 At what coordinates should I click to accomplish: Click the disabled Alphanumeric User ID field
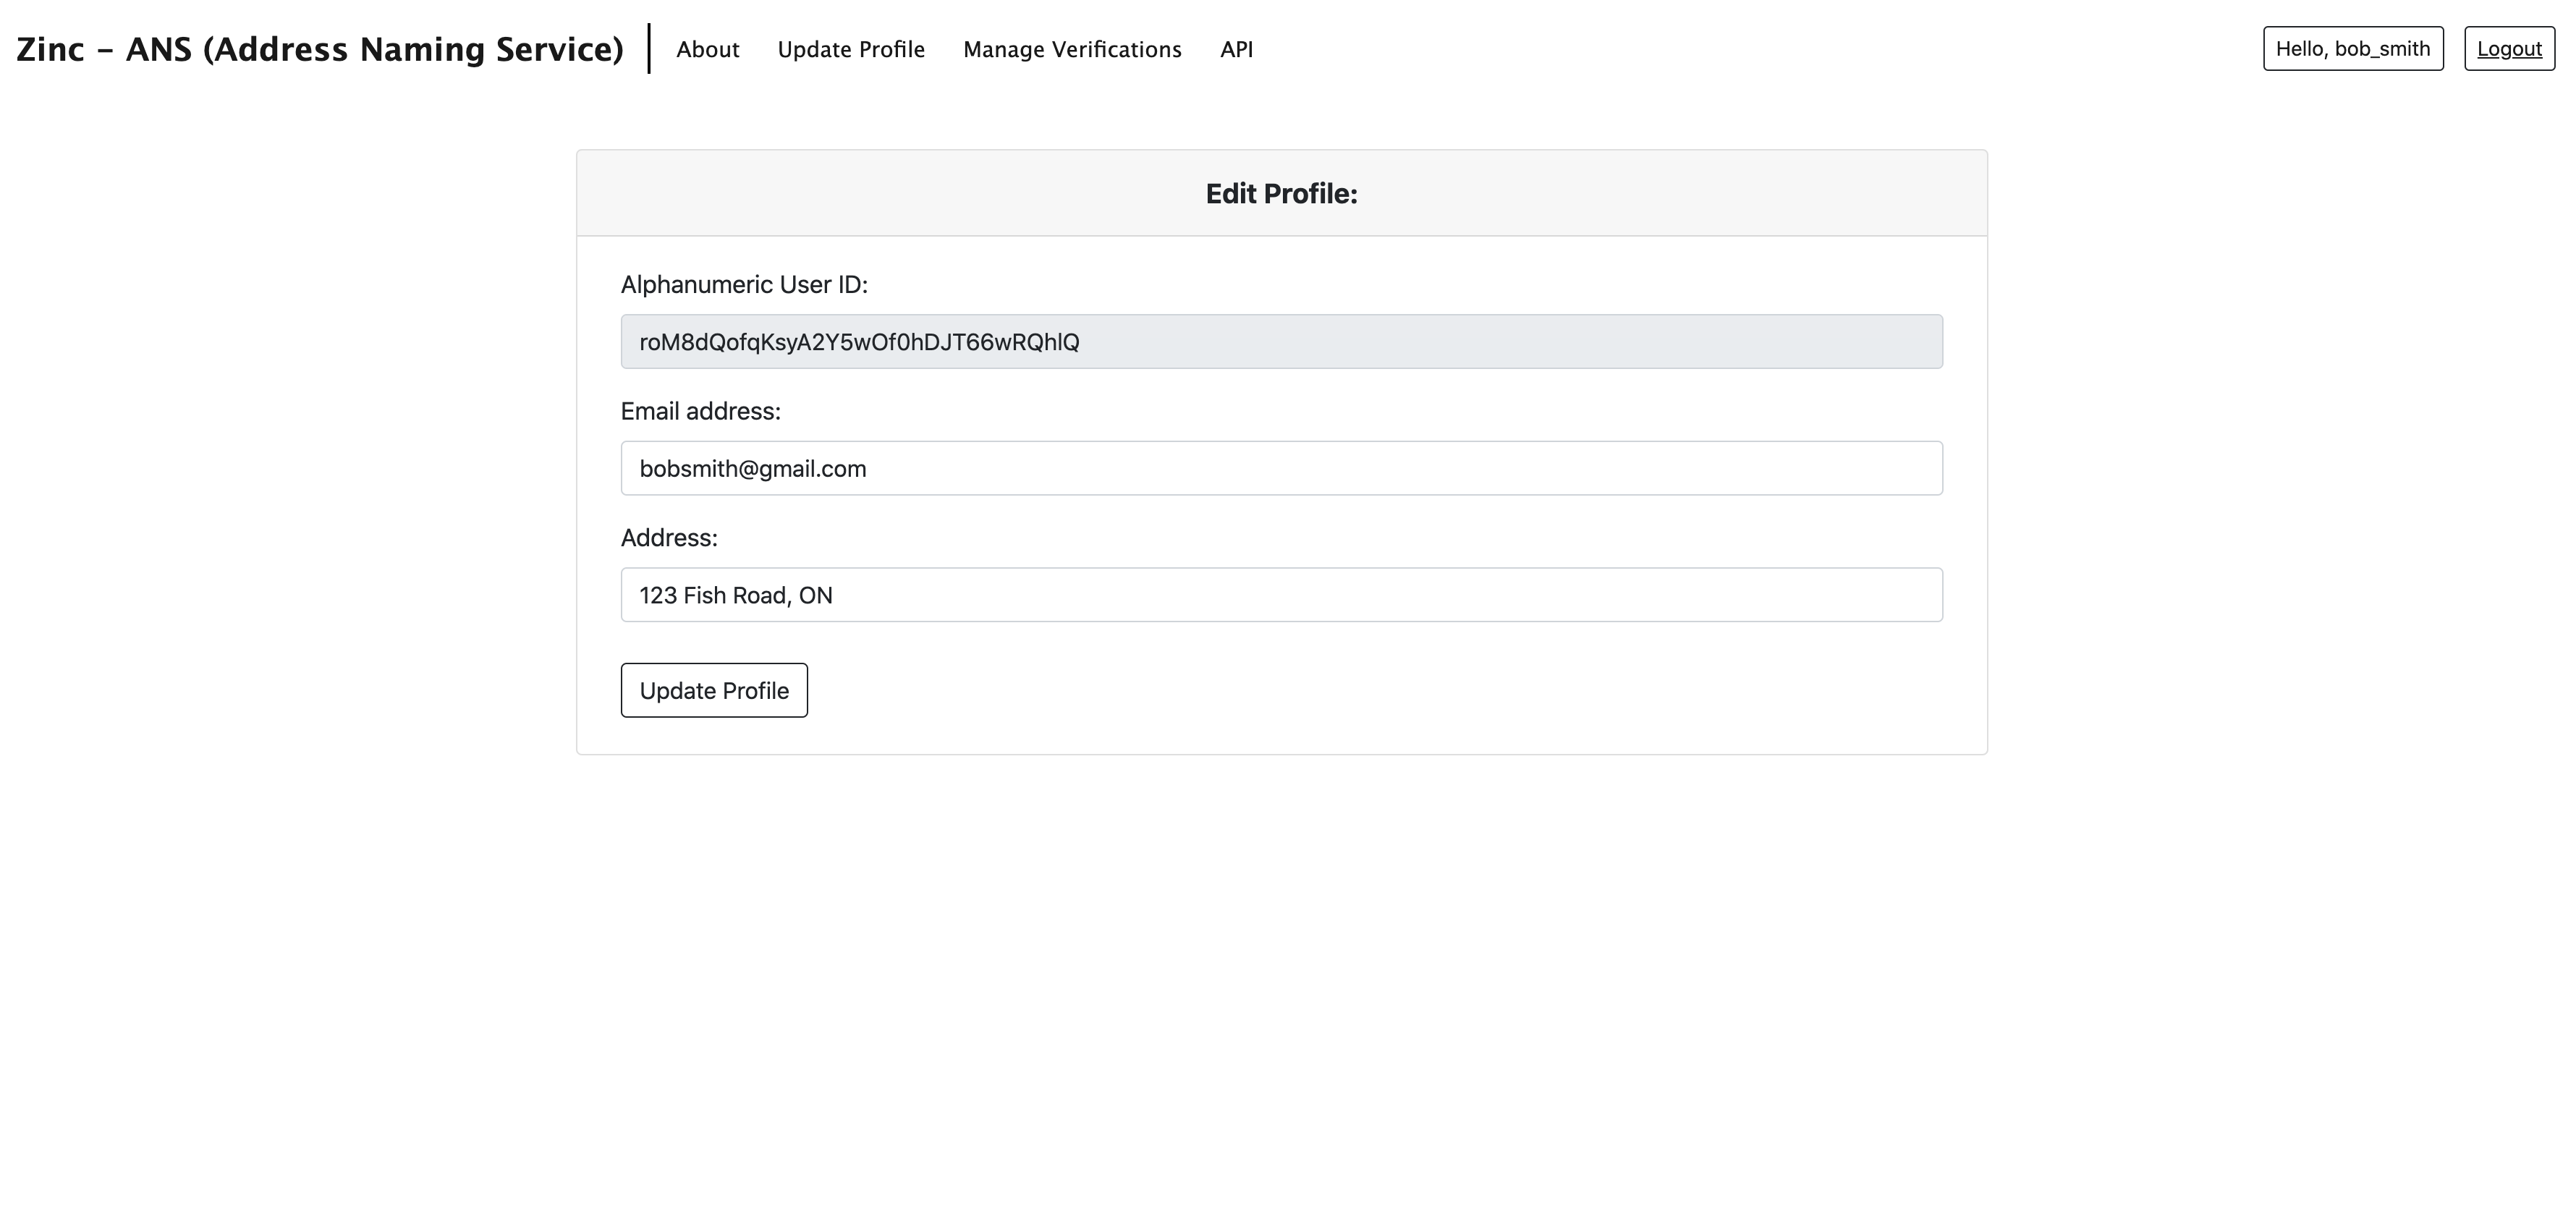[1281, 342]
